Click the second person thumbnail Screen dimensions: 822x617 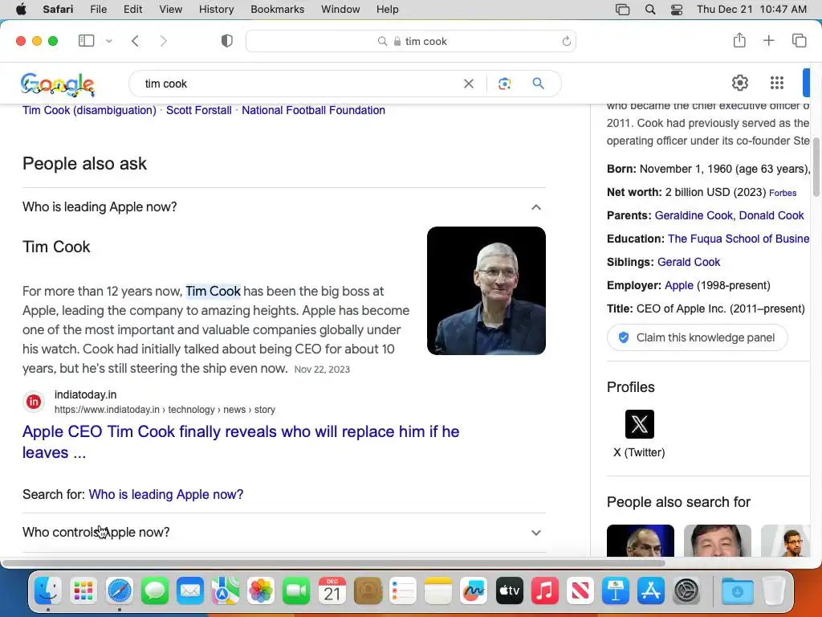tap(717, 541)
